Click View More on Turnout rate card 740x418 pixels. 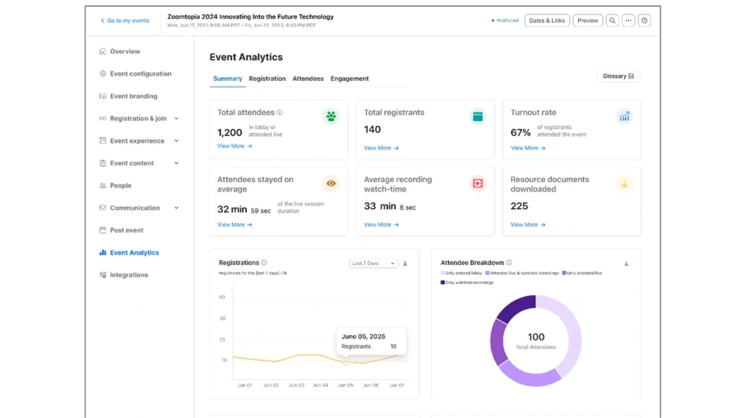pos(527,147)
